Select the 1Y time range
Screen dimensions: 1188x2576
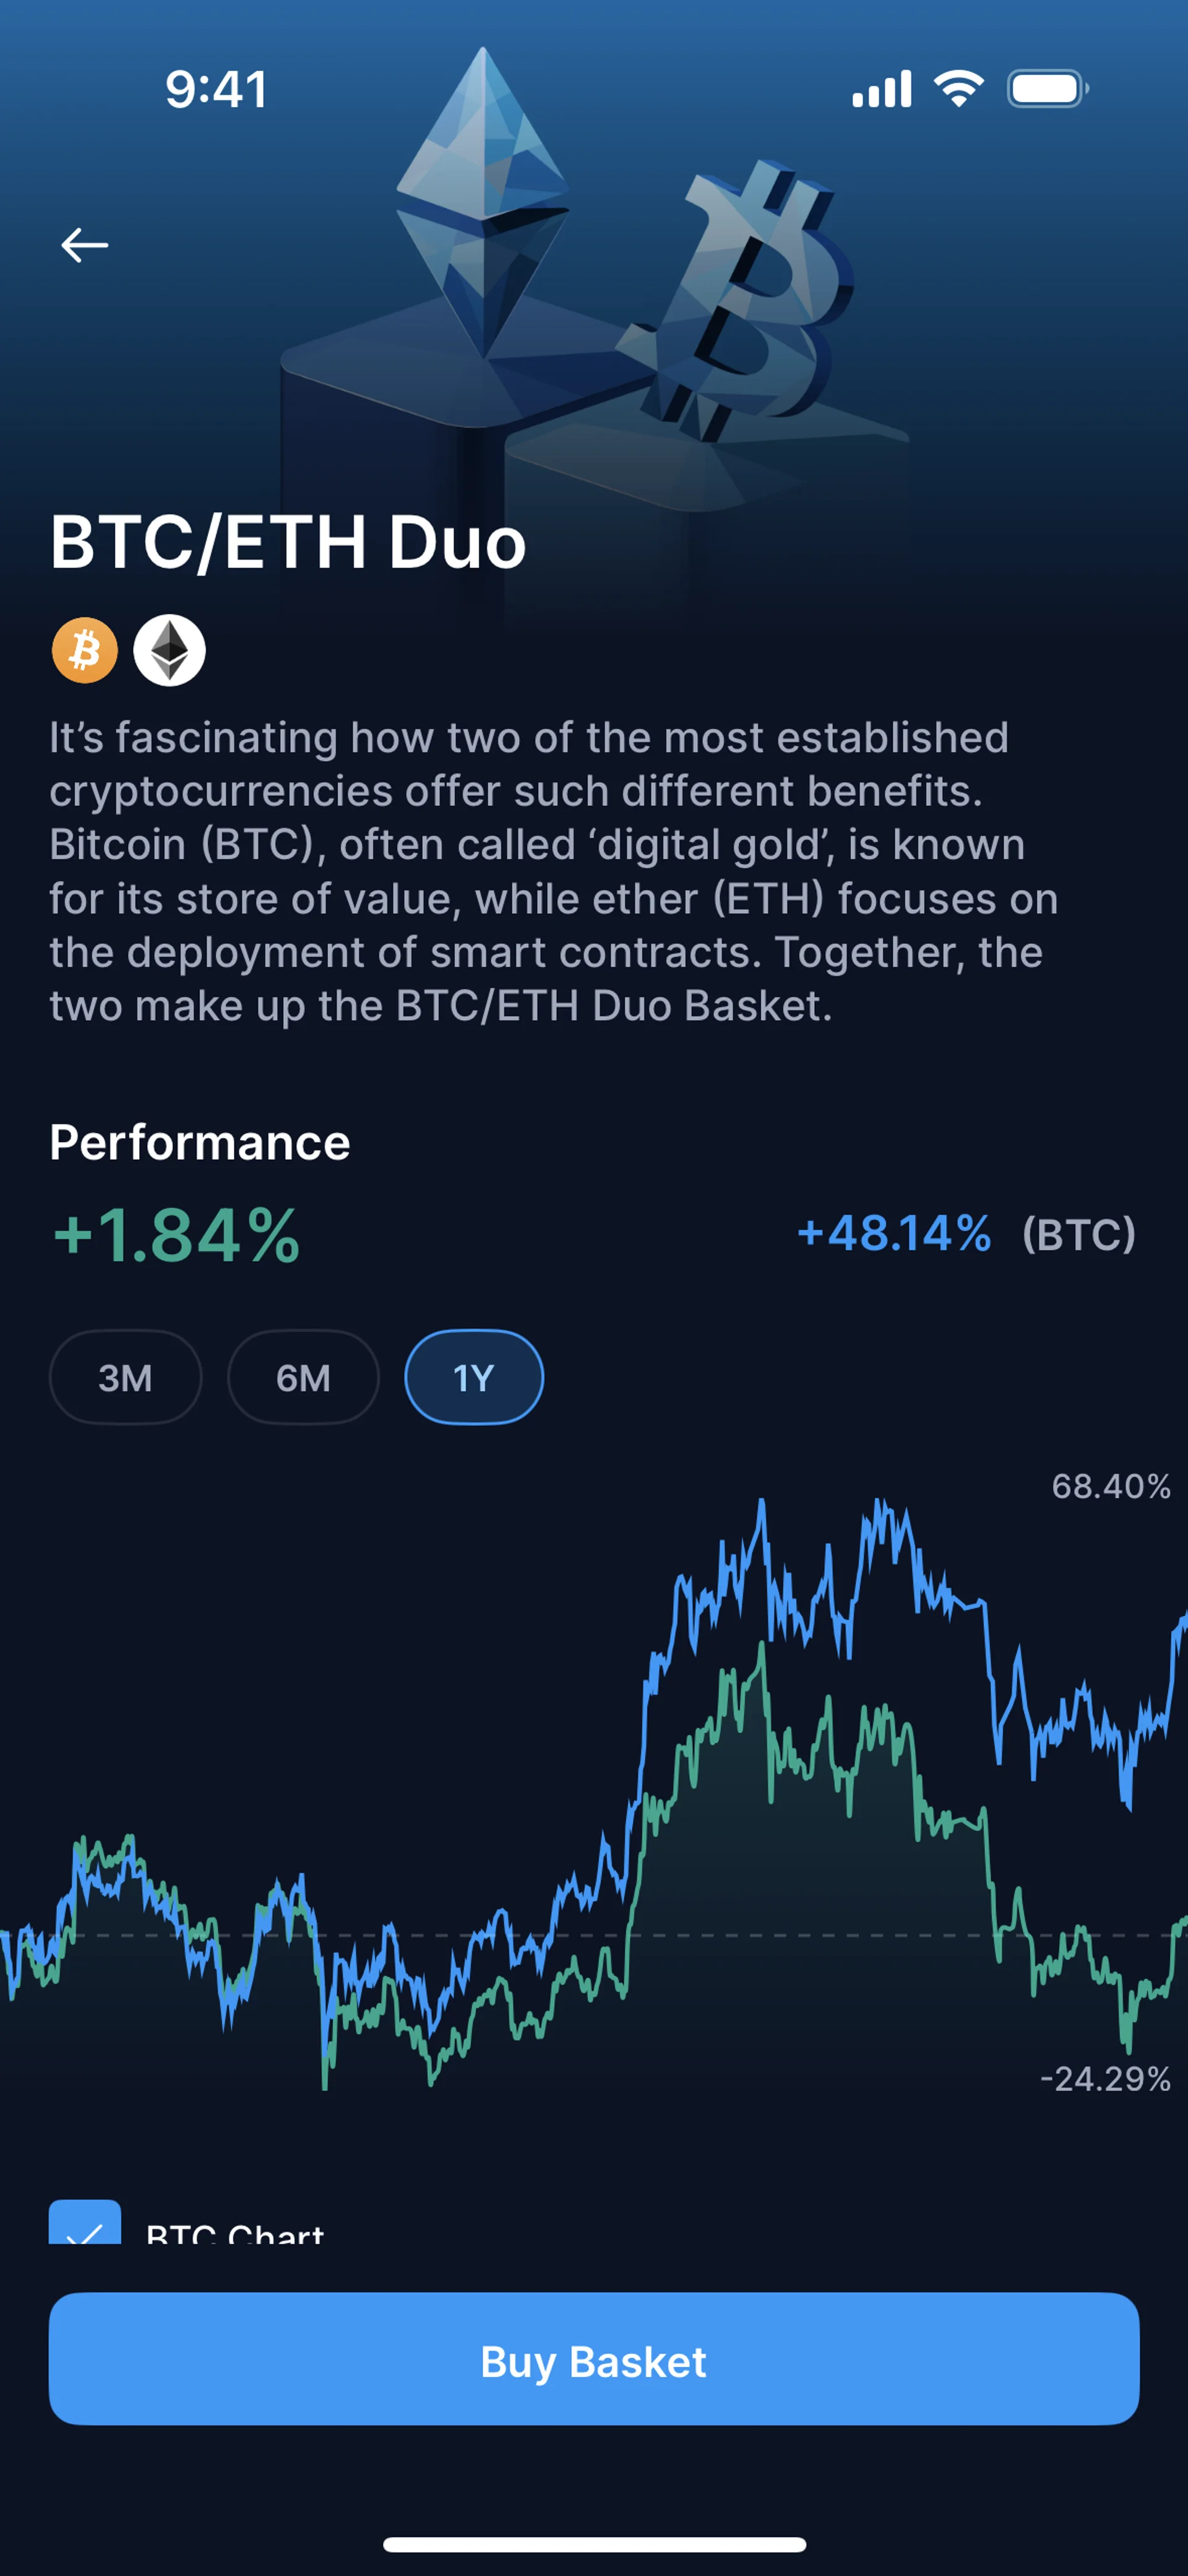[x=474, y=1377]
